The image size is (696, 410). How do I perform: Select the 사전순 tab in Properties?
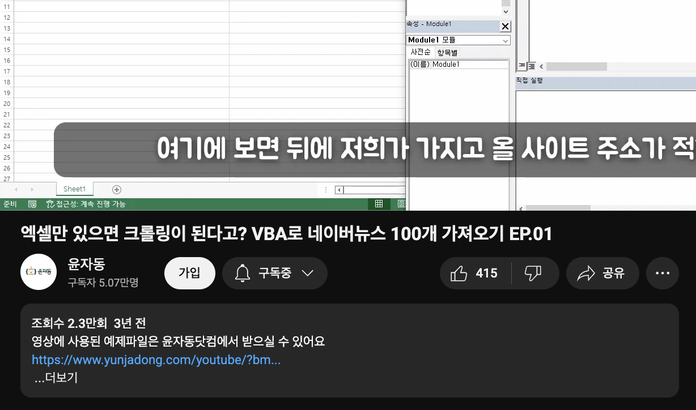pos(421,52)
